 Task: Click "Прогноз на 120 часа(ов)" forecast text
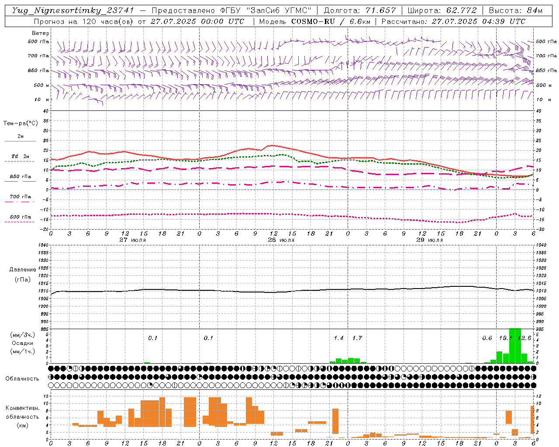[84, 21]
